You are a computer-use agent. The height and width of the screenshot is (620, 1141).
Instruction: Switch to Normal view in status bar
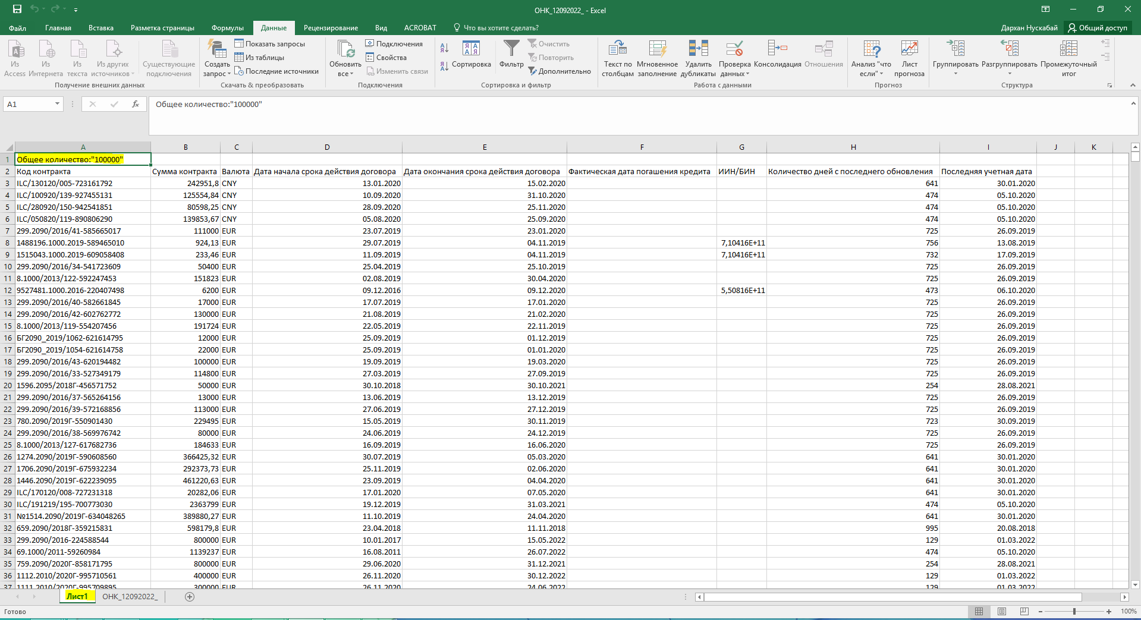click(x=979, y=611)
